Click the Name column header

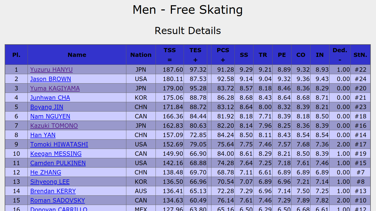point(77,55)
